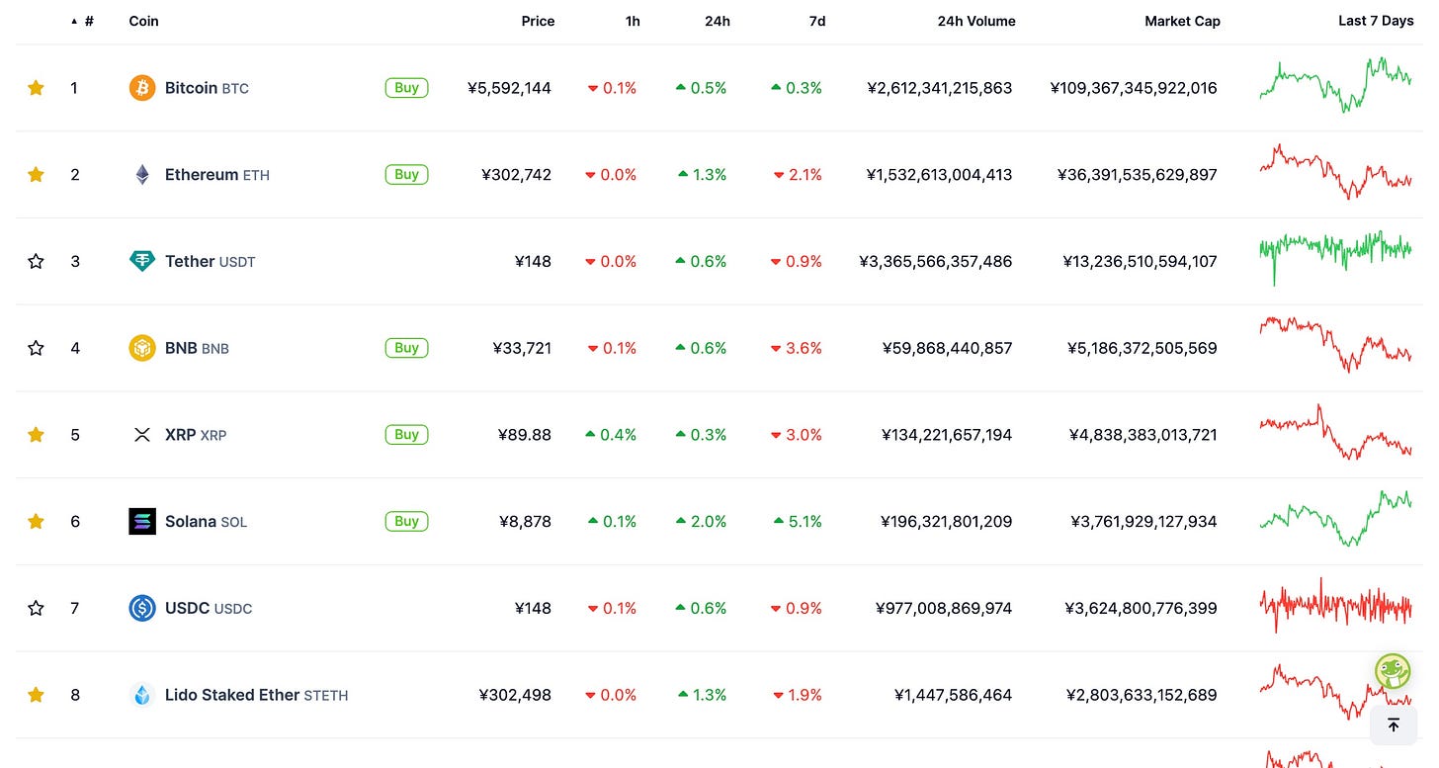This screenshot has height=768, width=1439.
Task: Click Solana 24h change 2.0%
Action: pyautogui.click(x=702, y=521)
